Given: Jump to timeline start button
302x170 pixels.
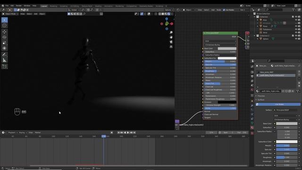Looking at the screenshot, I should tap(118, 133).
